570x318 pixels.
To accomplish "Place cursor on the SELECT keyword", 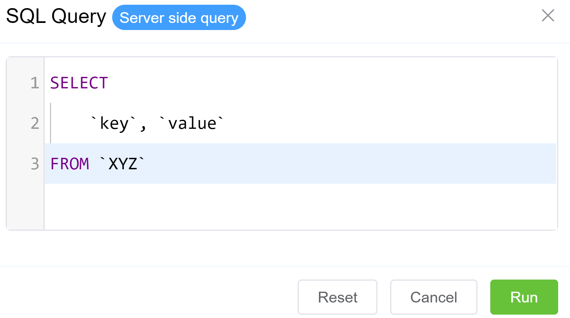I will [x=79, y=83].
